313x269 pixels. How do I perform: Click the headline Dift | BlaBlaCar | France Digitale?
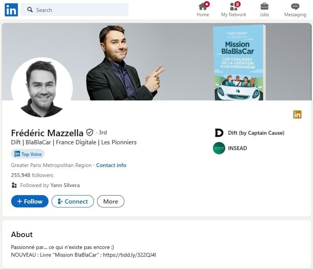click(74, 142)
